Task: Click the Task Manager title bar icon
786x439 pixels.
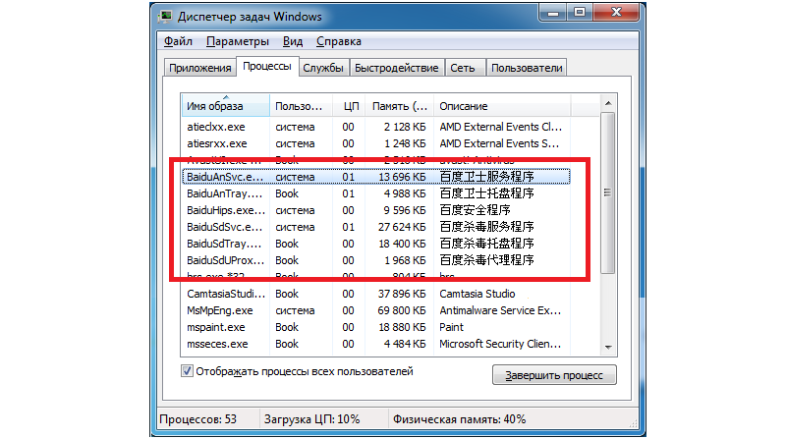Action: tap(165, 17)
